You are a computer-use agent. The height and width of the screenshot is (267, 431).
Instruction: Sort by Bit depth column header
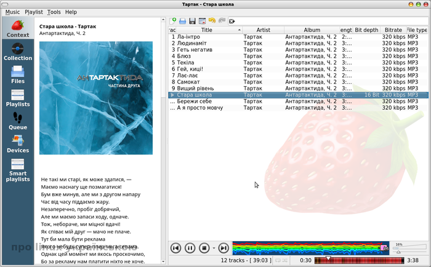366,30
